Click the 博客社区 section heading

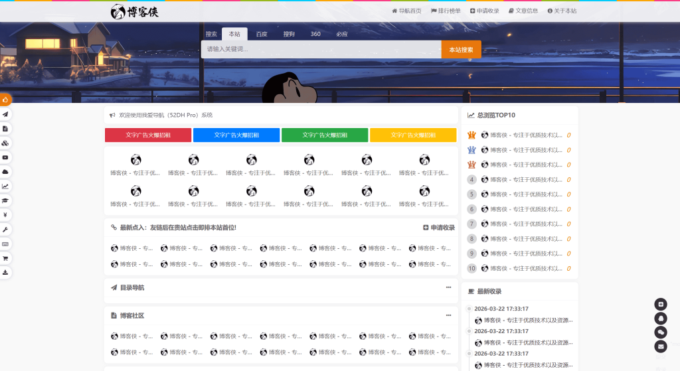pos(132,315)
